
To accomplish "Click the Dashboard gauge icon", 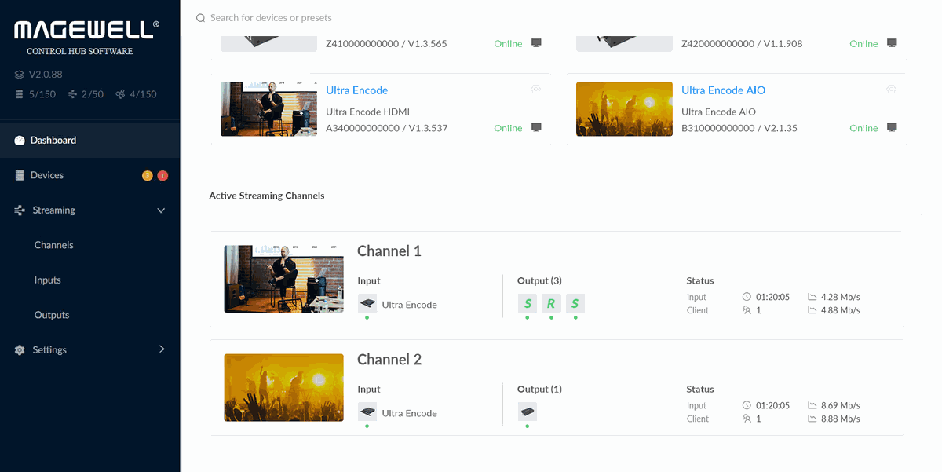I will point(20,141).
